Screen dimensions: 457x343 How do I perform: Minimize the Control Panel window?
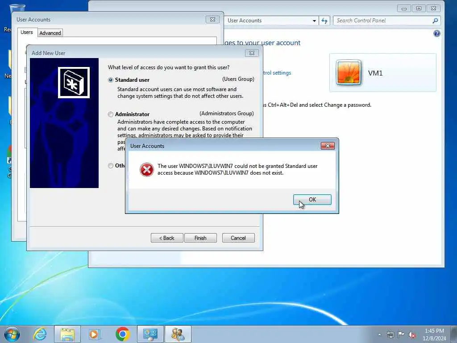click(x=404, y=8)
